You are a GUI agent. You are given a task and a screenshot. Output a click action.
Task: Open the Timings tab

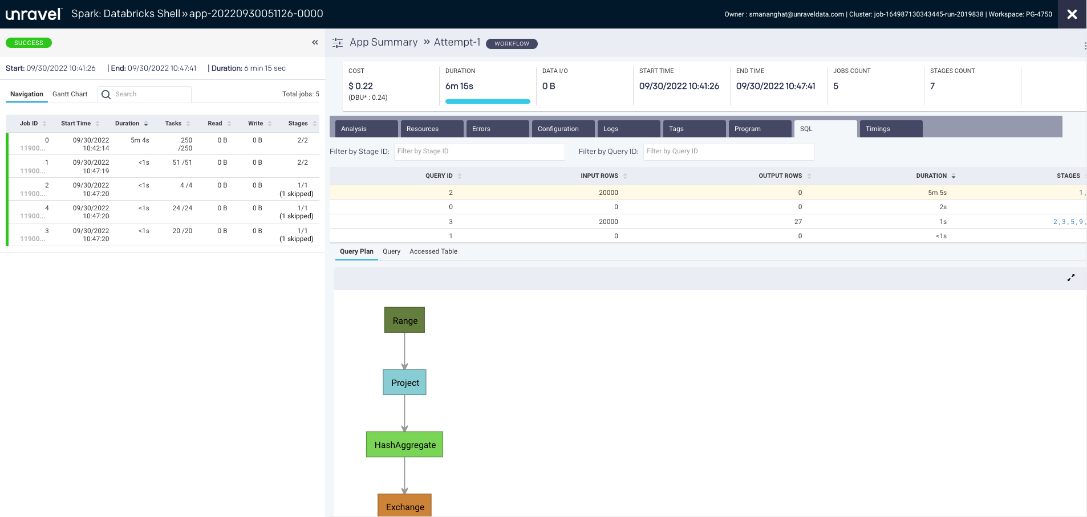pyautogui.click(x=890, y=129)
